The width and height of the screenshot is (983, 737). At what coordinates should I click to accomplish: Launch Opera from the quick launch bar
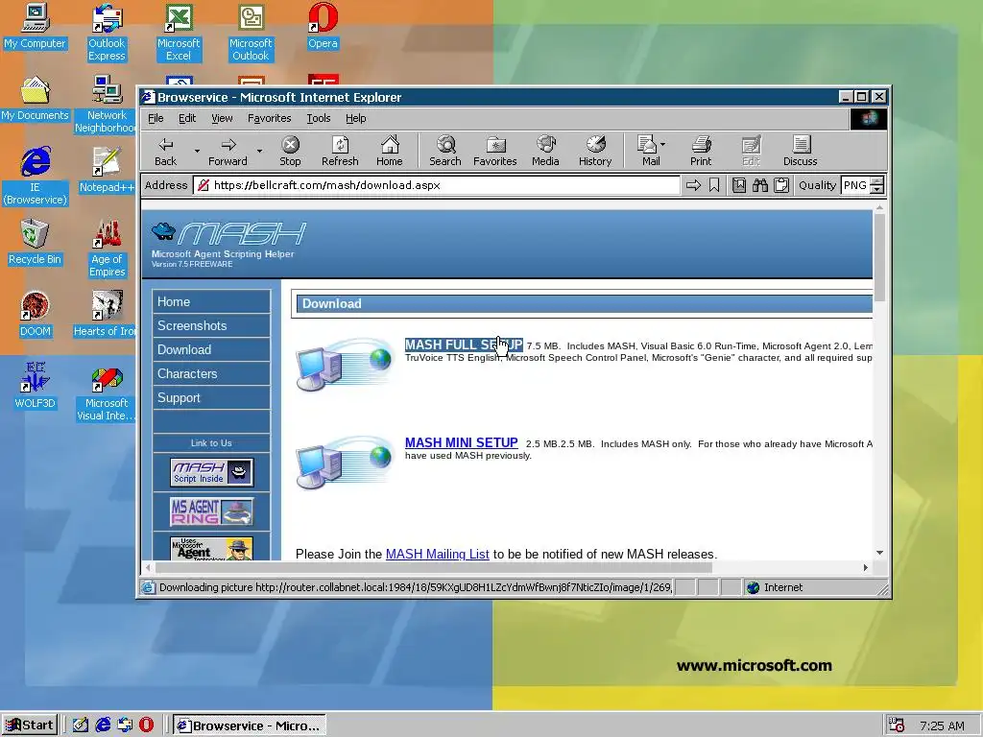(x=146, y=725)
